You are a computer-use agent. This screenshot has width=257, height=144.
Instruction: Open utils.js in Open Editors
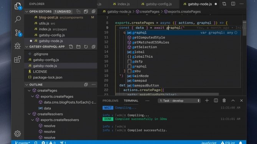coord(61,23)
